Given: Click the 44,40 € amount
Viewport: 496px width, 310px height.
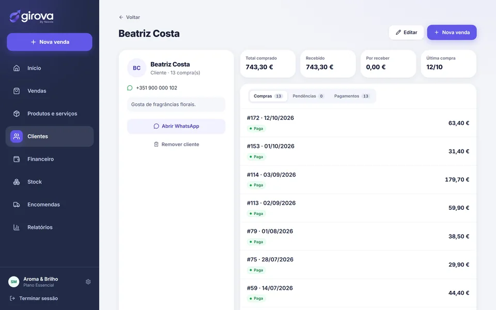Looking at the screenshot, I should (x=459, y=293).
